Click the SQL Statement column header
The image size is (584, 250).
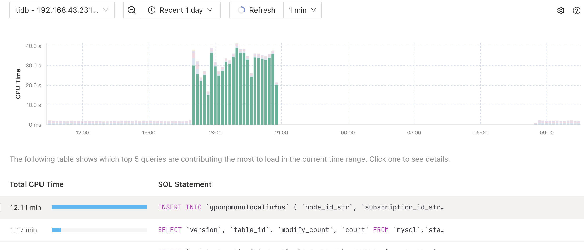pos(185,184)
